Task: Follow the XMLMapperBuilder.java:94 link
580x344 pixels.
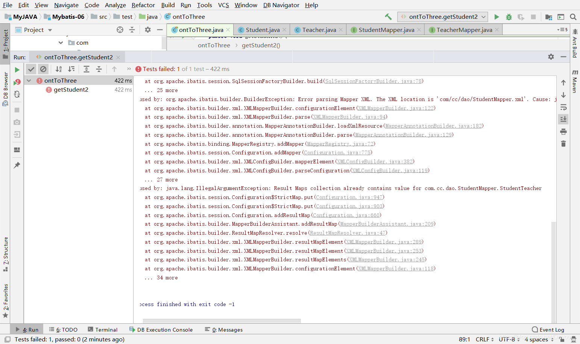Action: (349, 117)
